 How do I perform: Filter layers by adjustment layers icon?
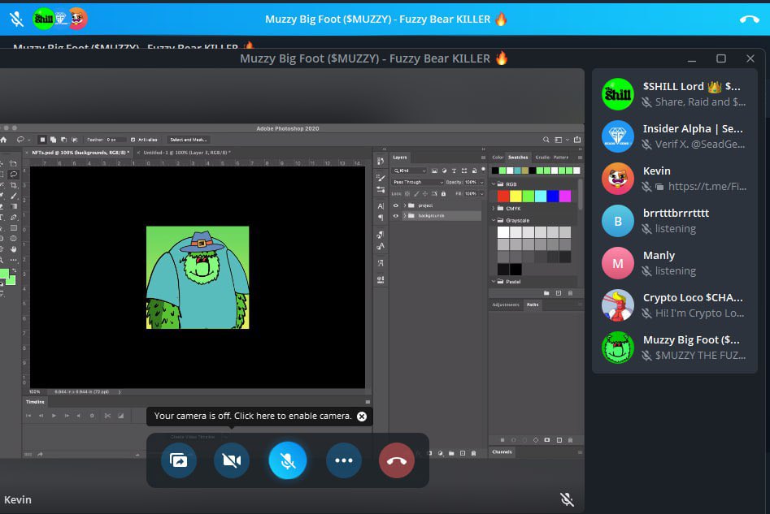click(444, 171)
